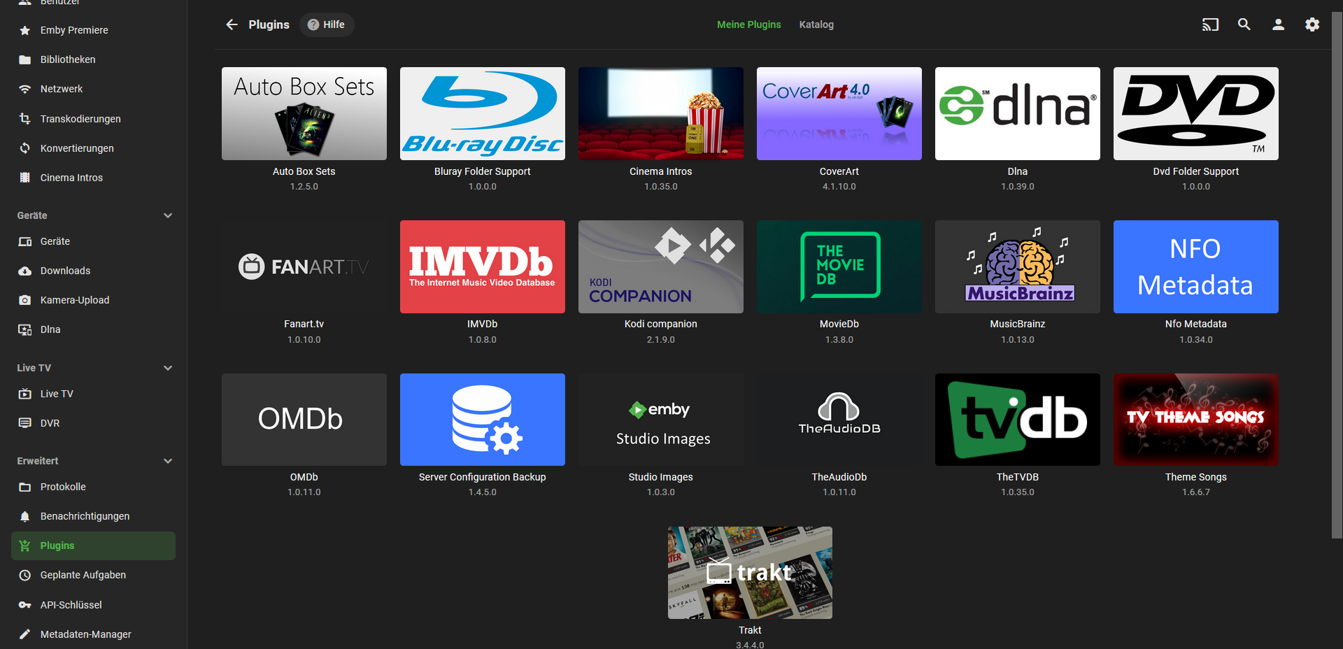1343x649 pixels.
Task: Click the folder icon beside Bibliotheken
Action: coord(25,59)
